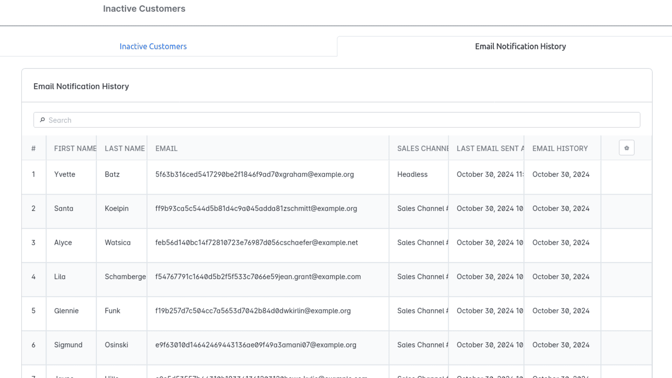
Task: Click the Email History date in Yvette's row
Action: click(561, 174)
